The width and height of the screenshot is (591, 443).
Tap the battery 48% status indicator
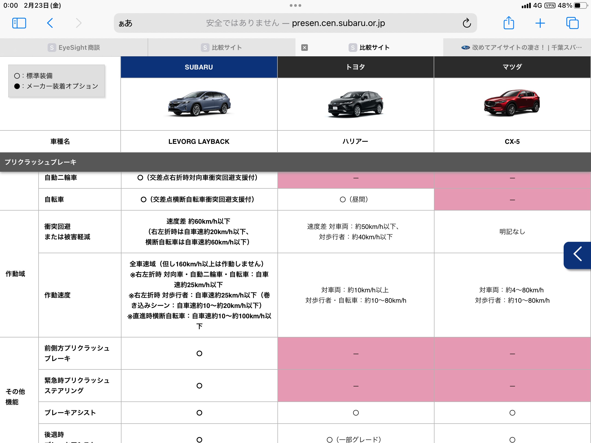coord(573,5)
